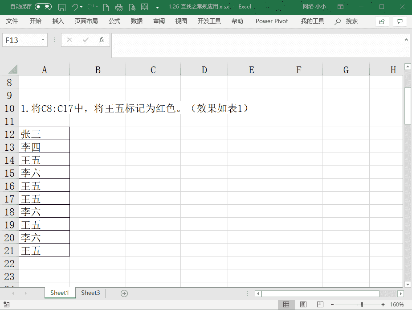Toggle the AutoSave (自动保存) switch
The image size is (412, 310).
pos(43,7)
